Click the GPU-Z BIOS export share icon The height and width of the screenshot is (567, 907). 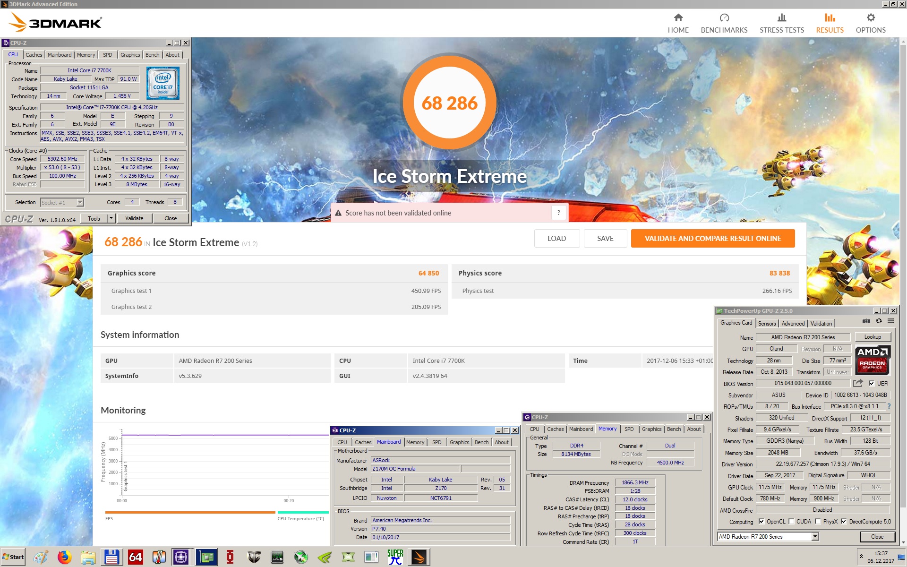point(858,383)
